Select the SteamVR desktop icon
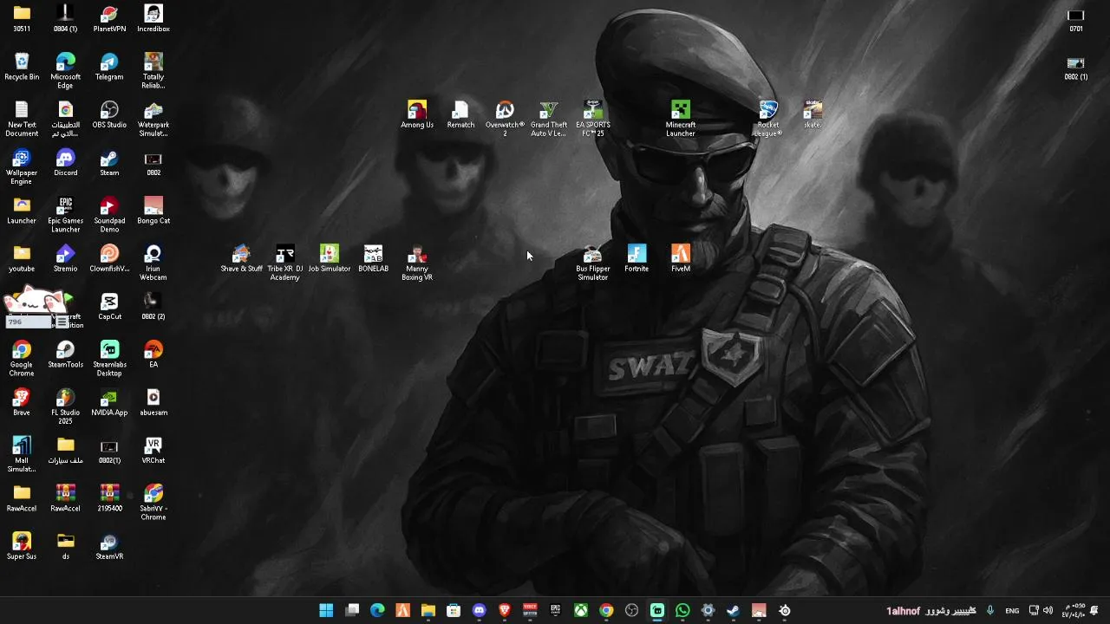Screen dimensions: 1110x624 click(109, 546)
